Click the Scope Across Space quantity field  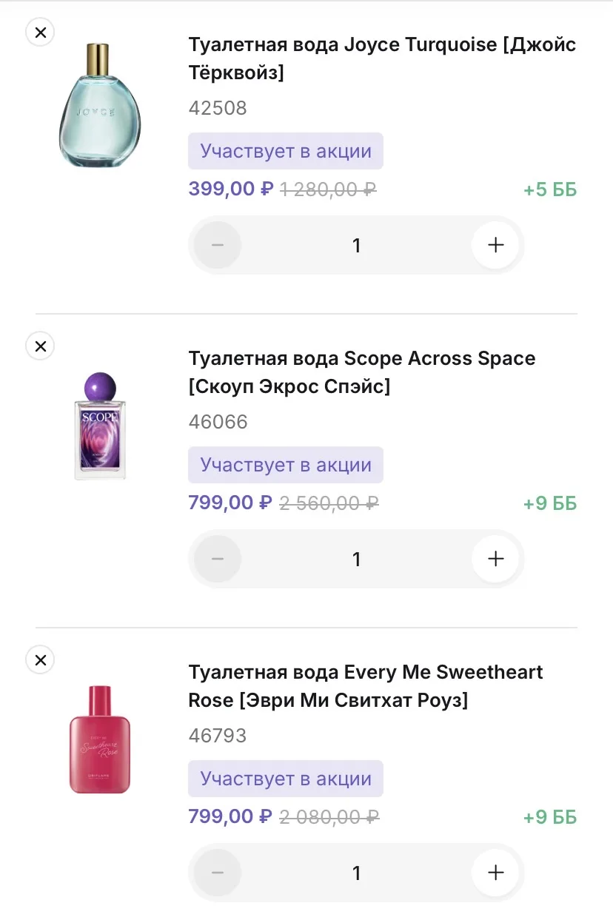356,559
